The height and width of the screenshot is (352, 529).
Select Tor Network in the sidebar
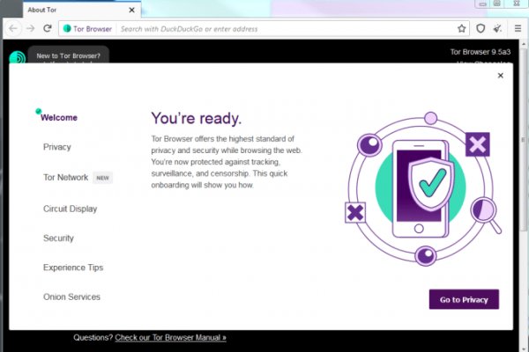point(66,177)
